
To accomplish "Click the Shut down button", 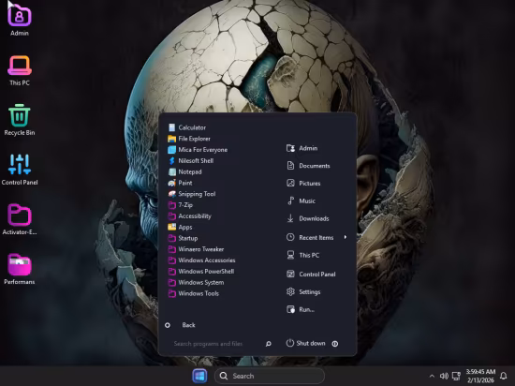I will (306, 343).
